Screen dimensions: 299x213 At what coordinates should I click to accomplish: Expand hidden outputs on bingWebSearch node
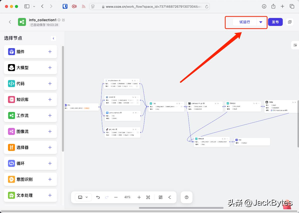point(137,86)
